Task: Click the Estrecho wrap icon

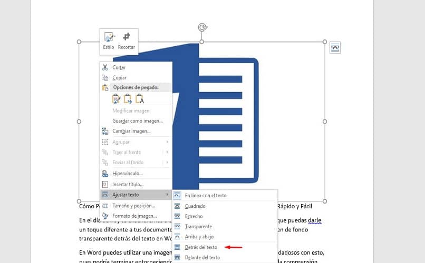Action: (177, 216)
